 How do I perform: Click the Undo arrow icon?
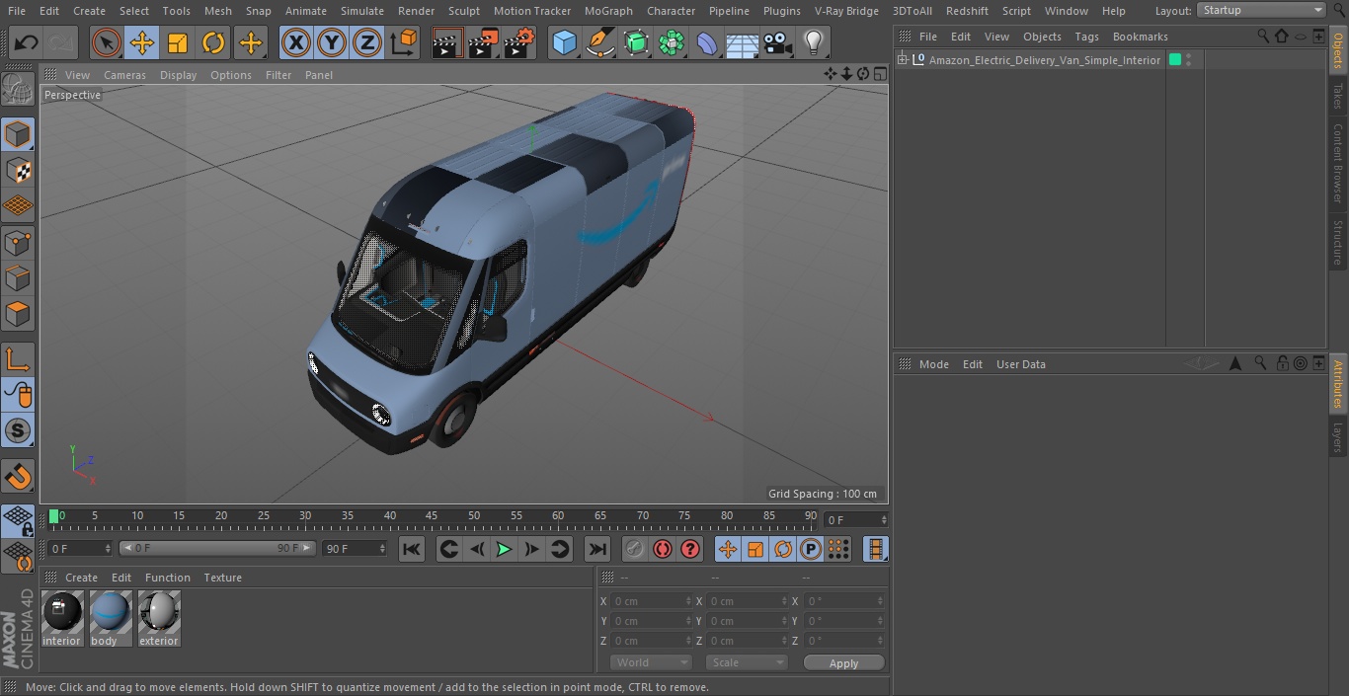click(27, 42)
